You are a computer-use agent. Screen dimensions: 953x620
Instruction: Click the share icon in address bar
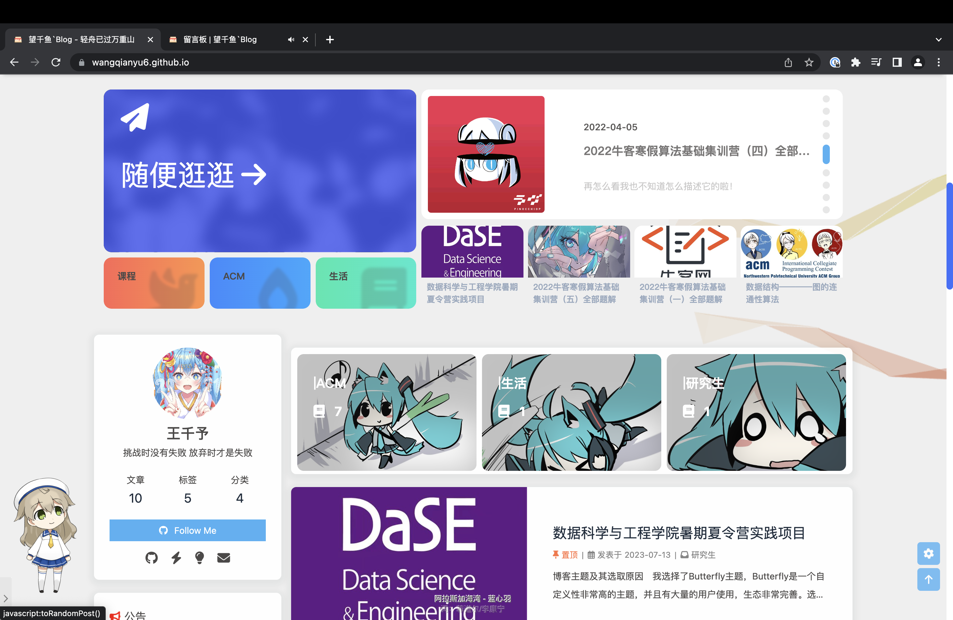[788, 63]
